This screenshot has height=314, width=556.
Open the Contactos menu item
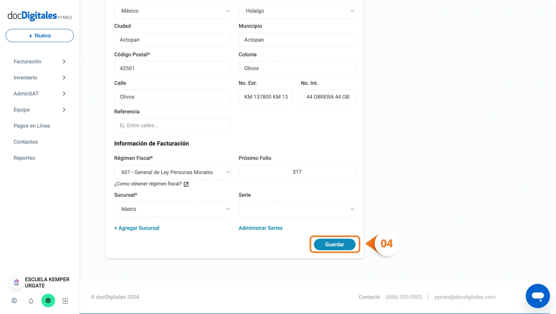[x=26, y=142]
